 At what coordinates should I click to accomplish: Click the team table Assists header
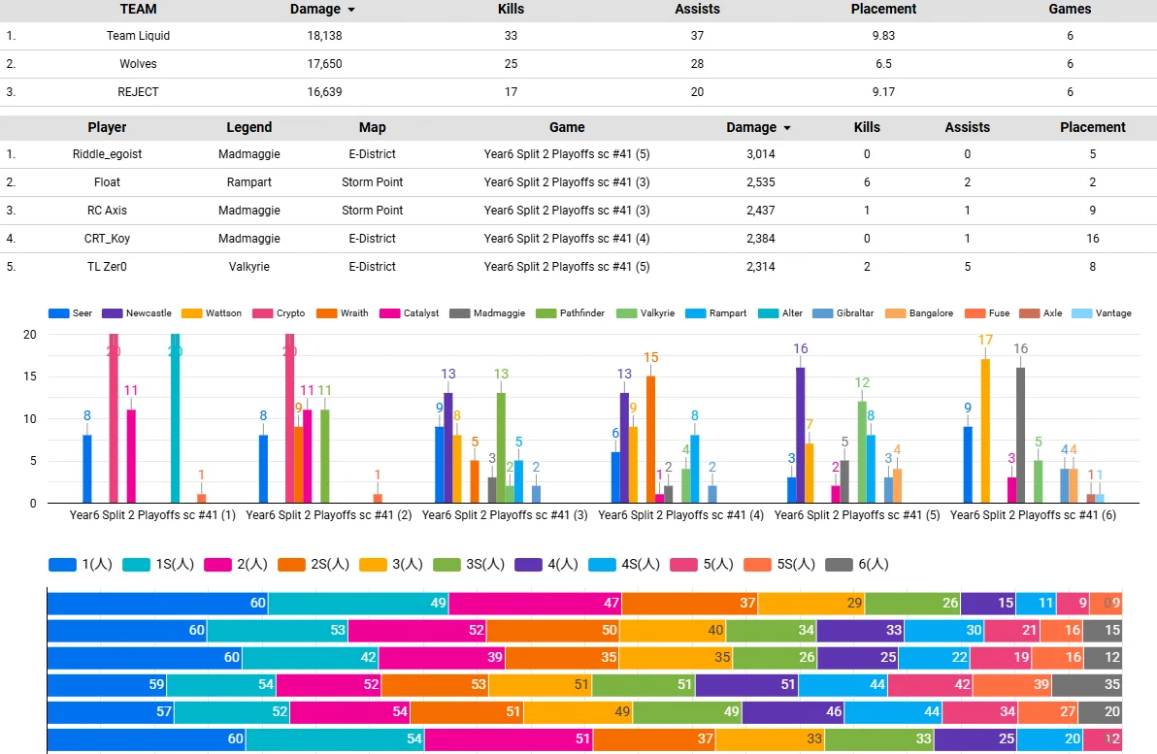697,9
